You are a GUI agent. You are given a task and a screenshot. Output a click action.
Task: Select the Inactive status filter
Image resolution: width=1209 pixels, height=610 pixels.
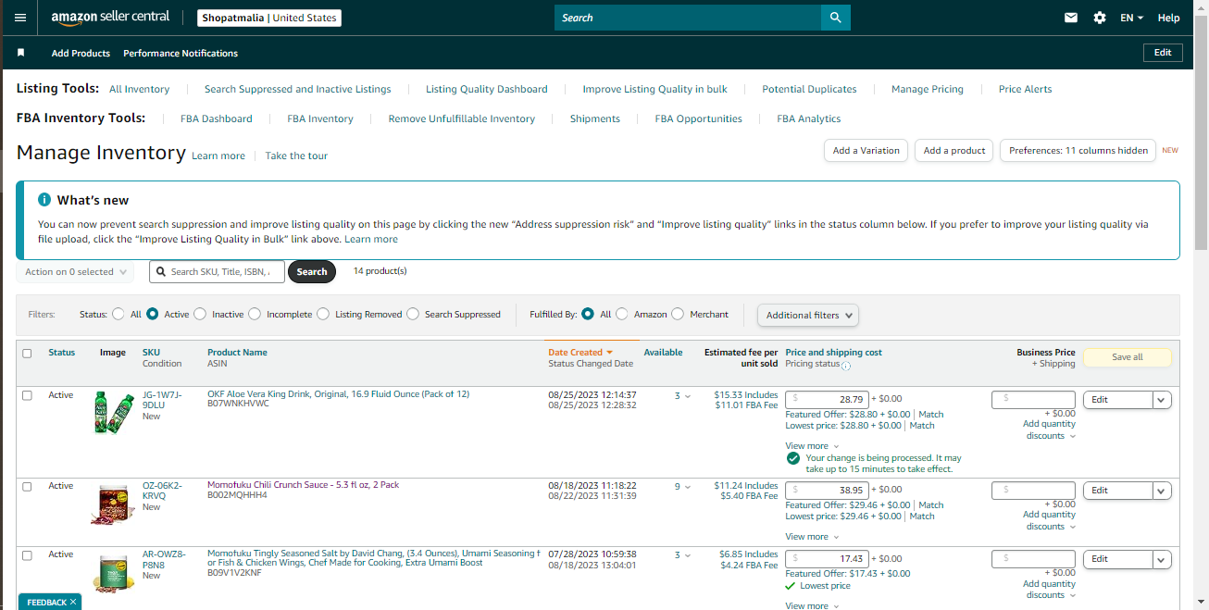pos(201,314)
